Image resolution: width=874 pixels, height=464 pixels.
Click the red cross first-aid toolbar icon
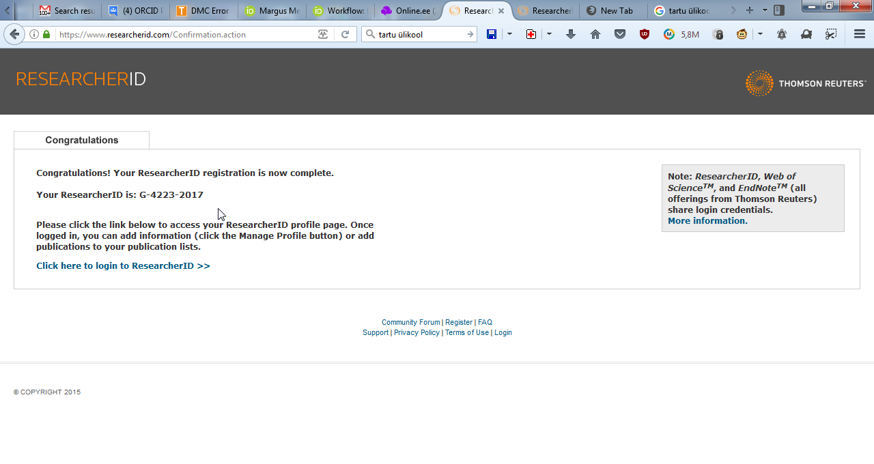(531, 34)
